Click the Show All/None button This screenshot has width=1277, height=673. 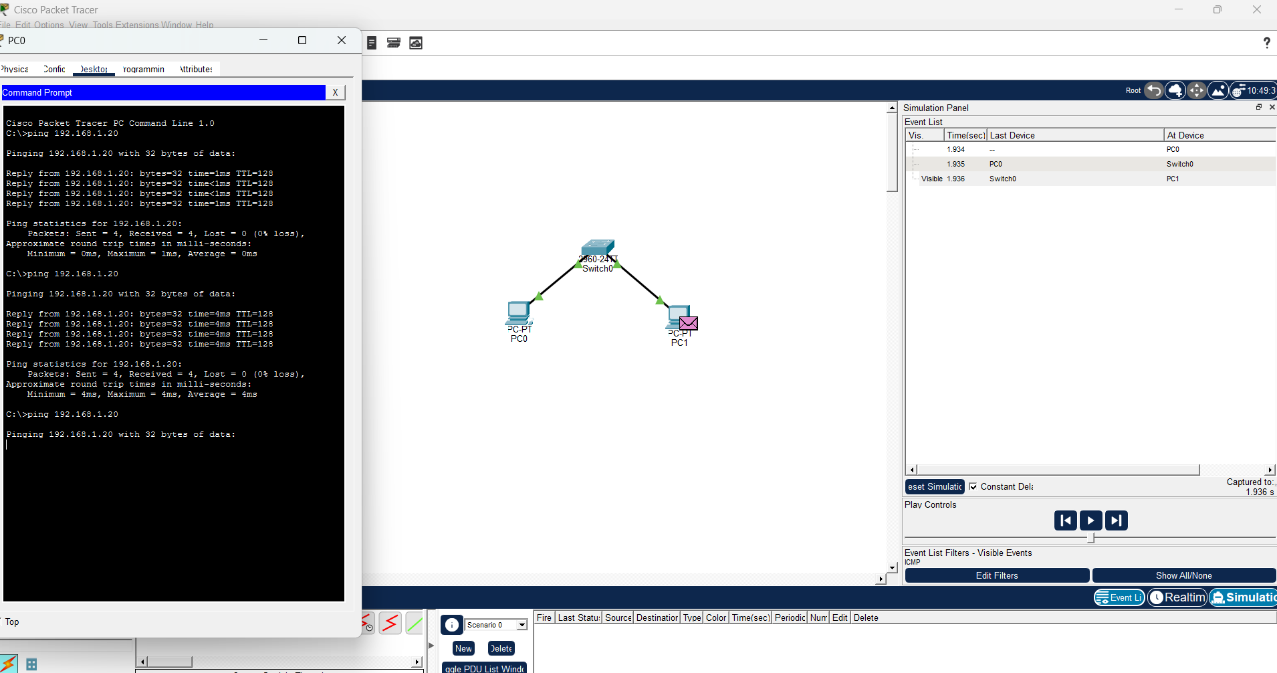(x=1183, y=575)
